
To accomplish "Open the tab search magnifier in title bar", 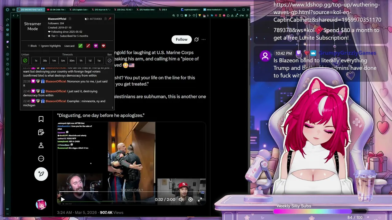I will [235, 10].
